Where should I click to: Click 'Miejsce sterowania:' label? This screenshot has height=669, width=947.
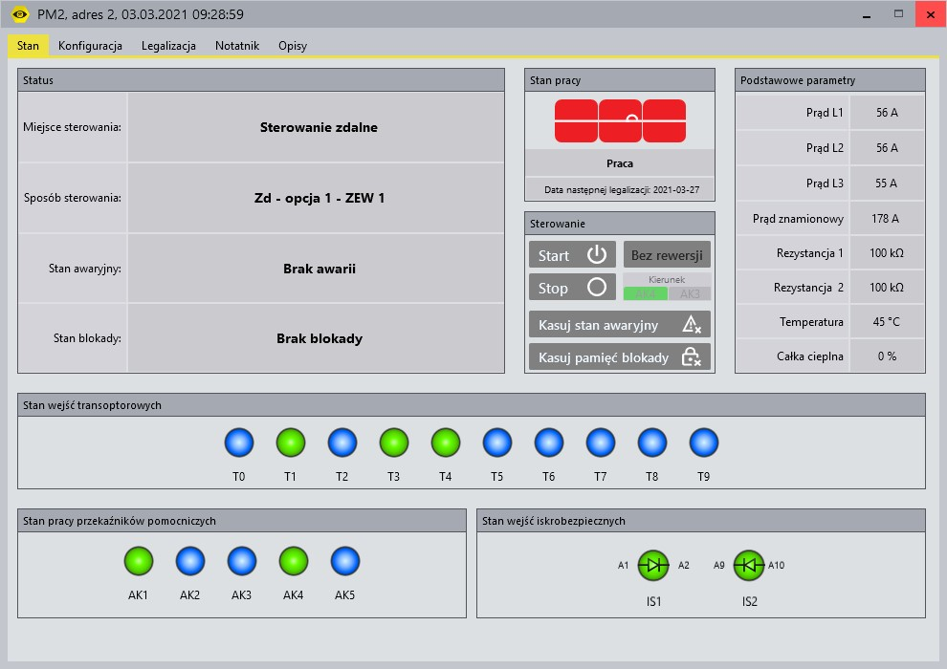click(x=72, y=127)
